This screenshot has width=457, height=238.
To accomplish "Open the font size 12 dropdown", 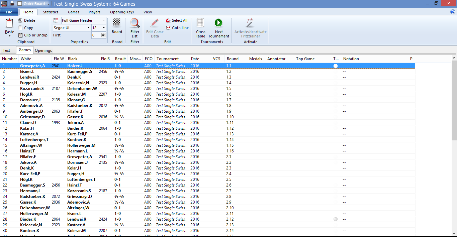I will [104, 28].
